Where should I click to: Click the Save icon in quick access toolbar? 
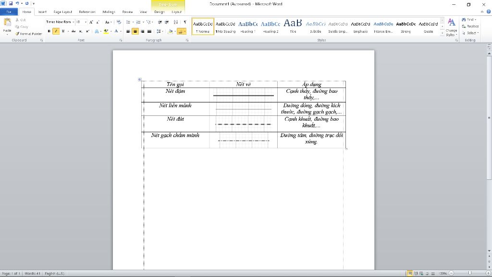coord(11,4)
